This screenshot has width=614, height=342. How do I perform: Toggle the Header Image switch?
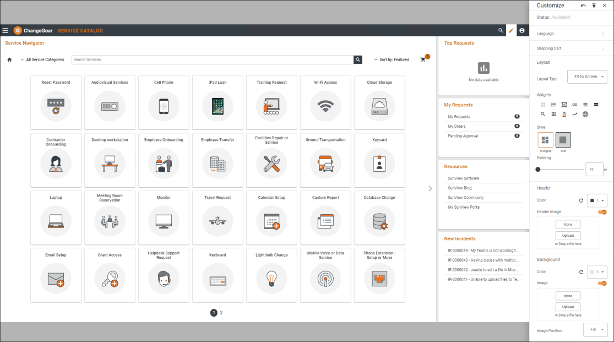click(x=602, y=212)
